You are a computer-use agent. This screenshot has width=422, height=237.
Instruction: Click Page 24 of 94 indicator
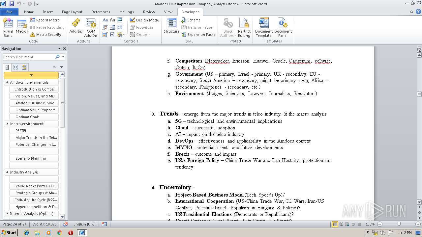point(15,224)
